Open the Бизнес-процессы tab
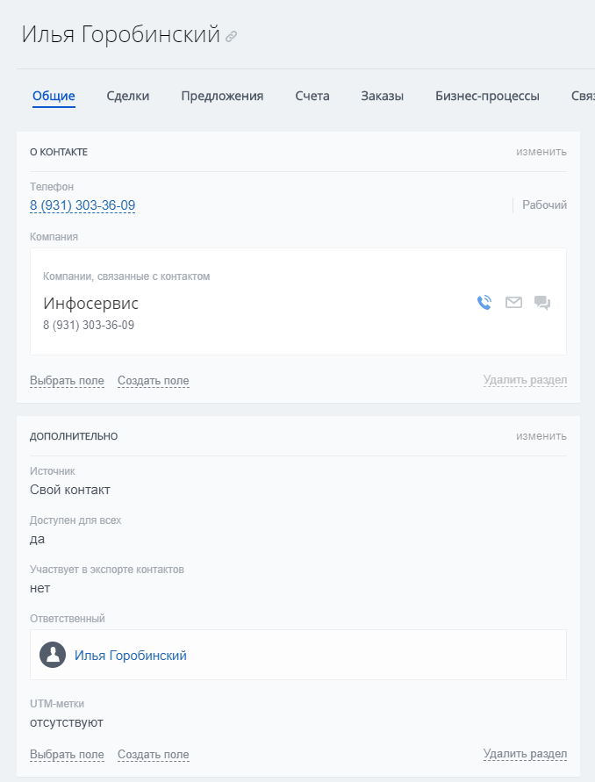Viewport: 595px width, 782px height. [487, 97]
